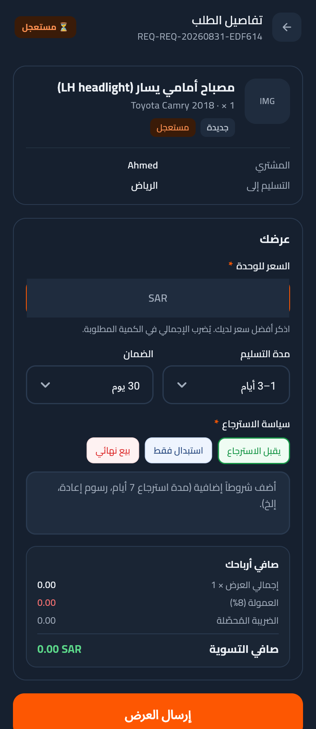The image size is (316, 729).
Task: Tap the hourglass urgent badge at top
Action: tap(45, 27)
